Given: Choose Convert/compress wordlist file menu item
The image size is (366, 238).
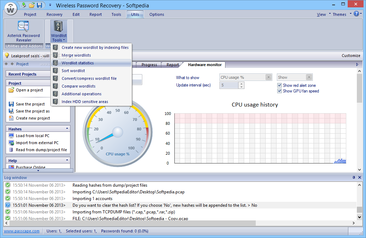Looking at the screenshot, I should pos(92,78).
